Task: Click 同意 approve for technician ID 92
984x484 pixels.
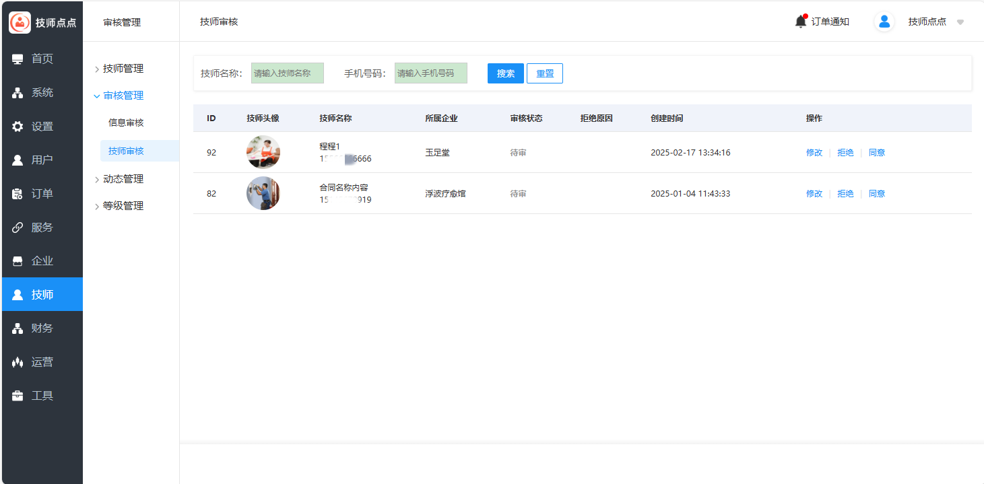Action: pos(877,153)
